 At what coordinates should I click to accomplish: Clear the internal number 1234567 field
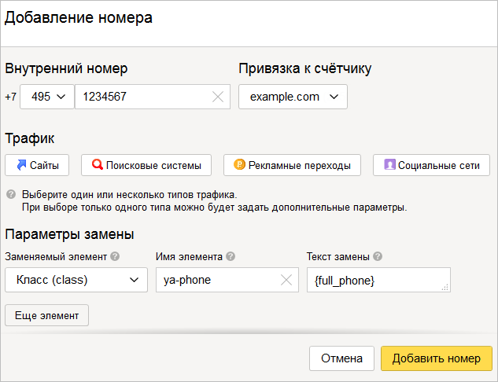coord(218,97)
